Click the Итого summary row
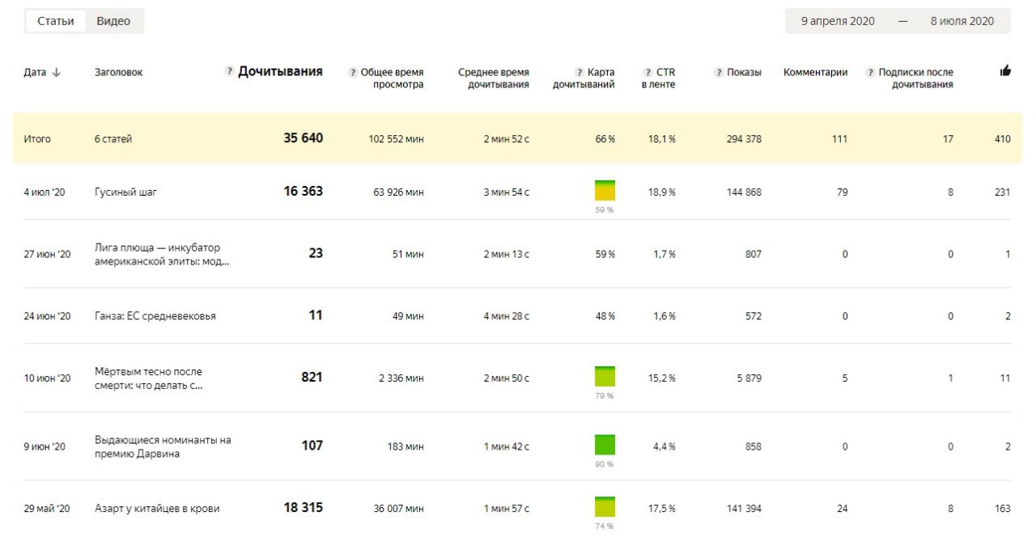1036x537 pixels. pos(518,139)
